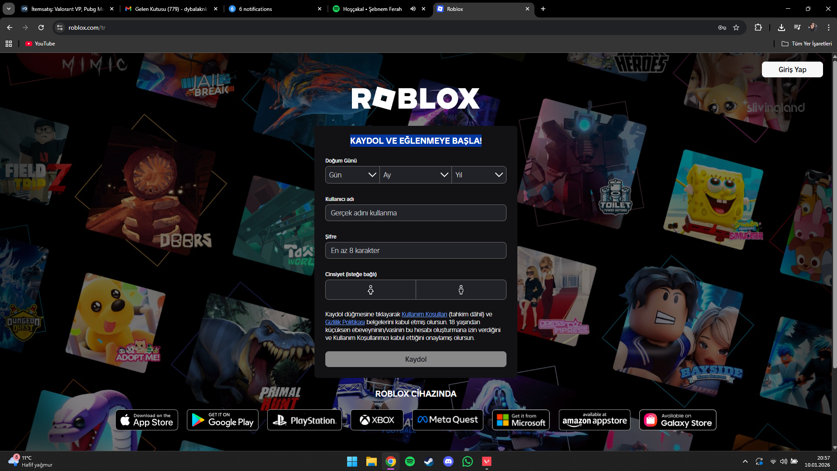Click the Kullanıcı adı username field
This screenshot has height=471, width=837.
click(x=416, y=213)
